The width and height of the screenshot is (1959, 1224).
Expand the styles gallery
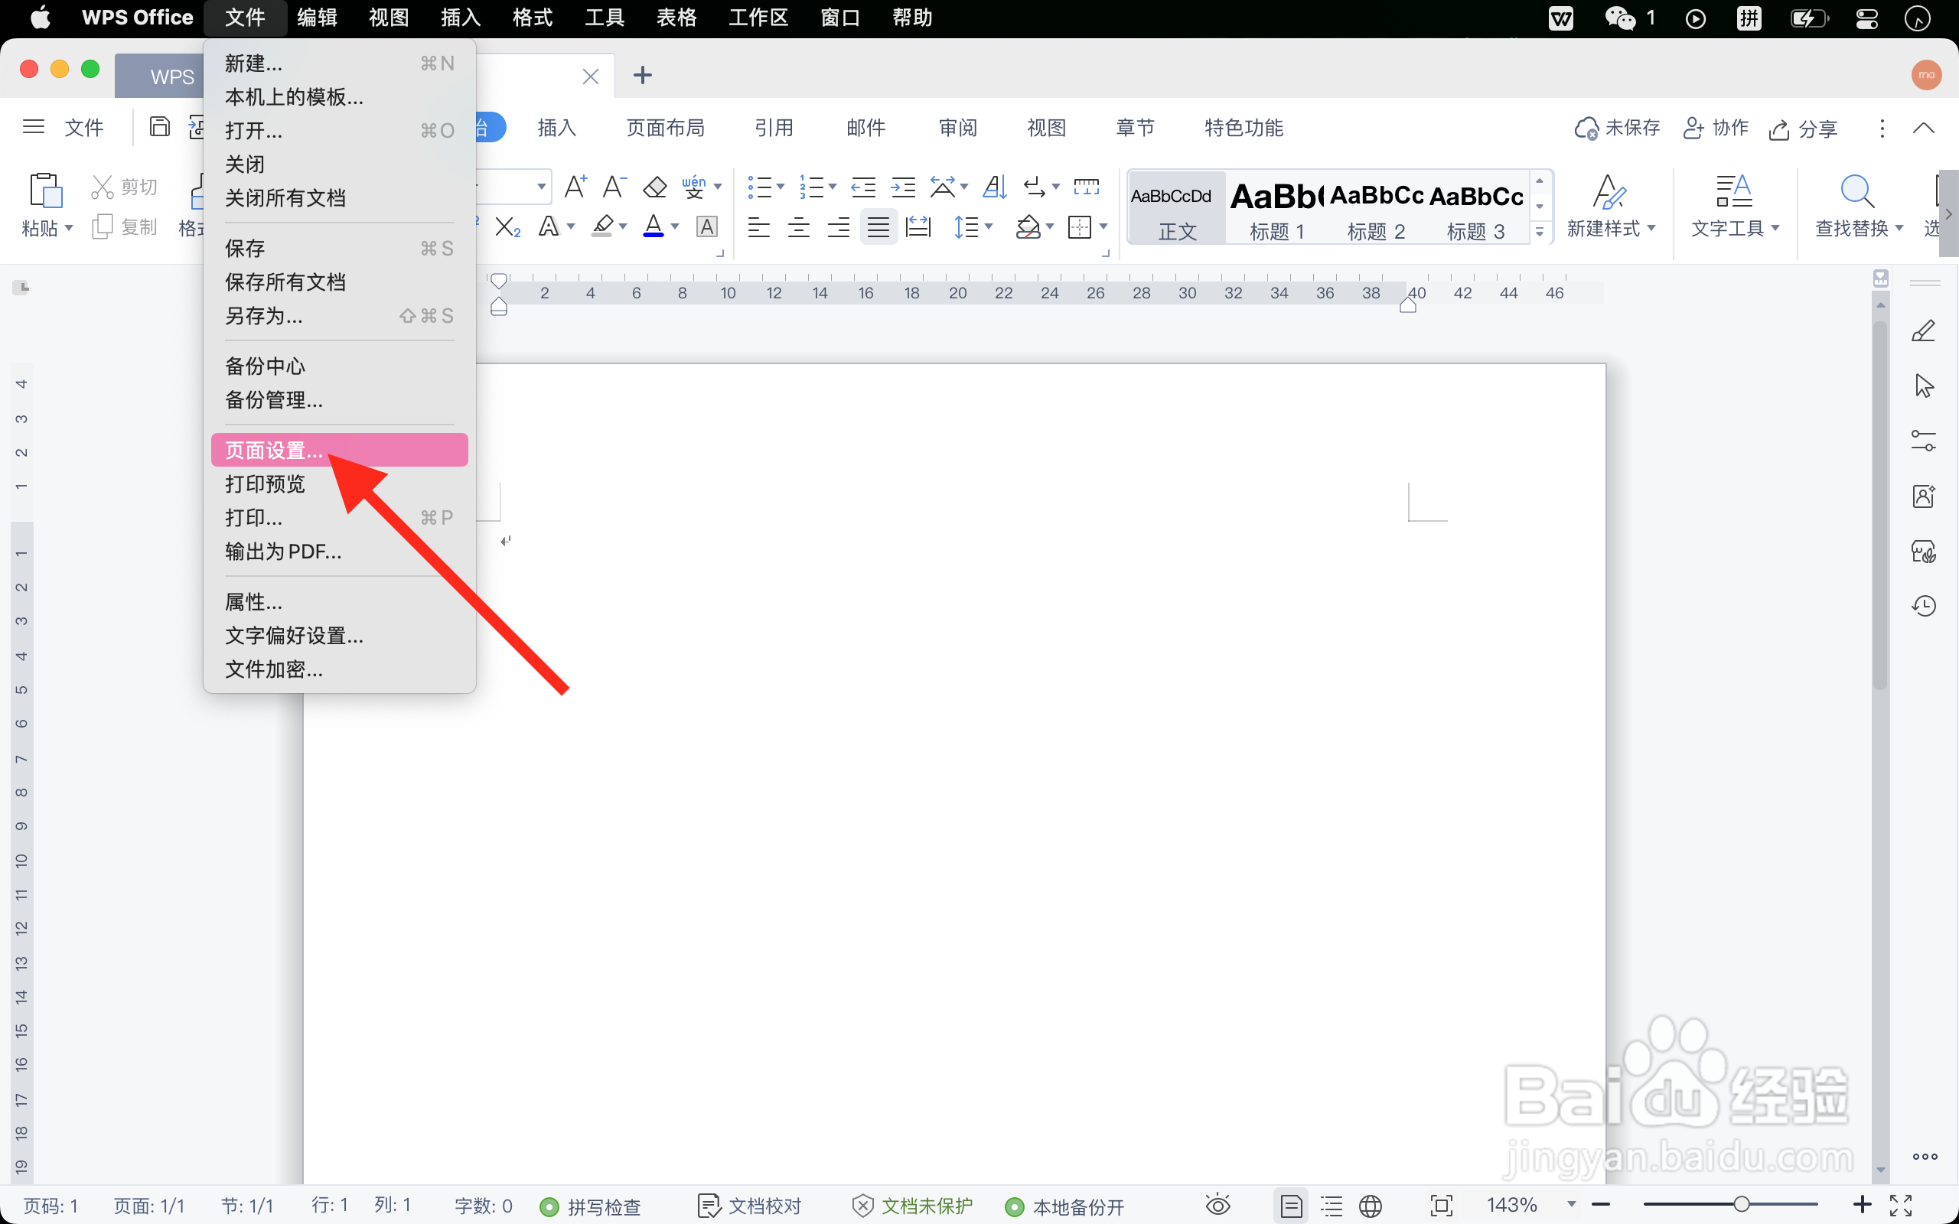(1540, 233)
